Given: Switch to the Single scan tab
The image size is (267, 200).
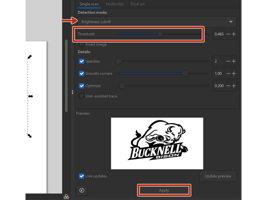Looking at the screenshot, I should [x=89, y=4].
